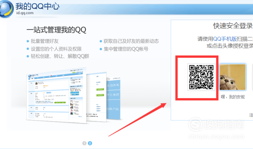Click the 设置您的个人资料及权限 bullet text
This screenshot has height=149, width=253.
tap(56, 49)
